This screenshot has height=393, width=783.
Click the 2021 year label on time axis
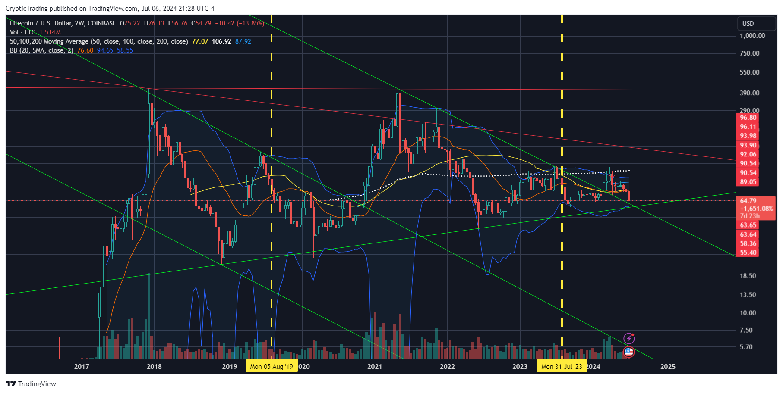375,367
